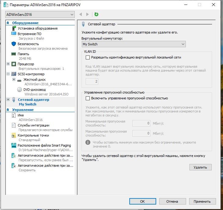This screenshot has height=210, width=223.
Task: Click the Память memory chip icon
Action: (x=14, y=54)
